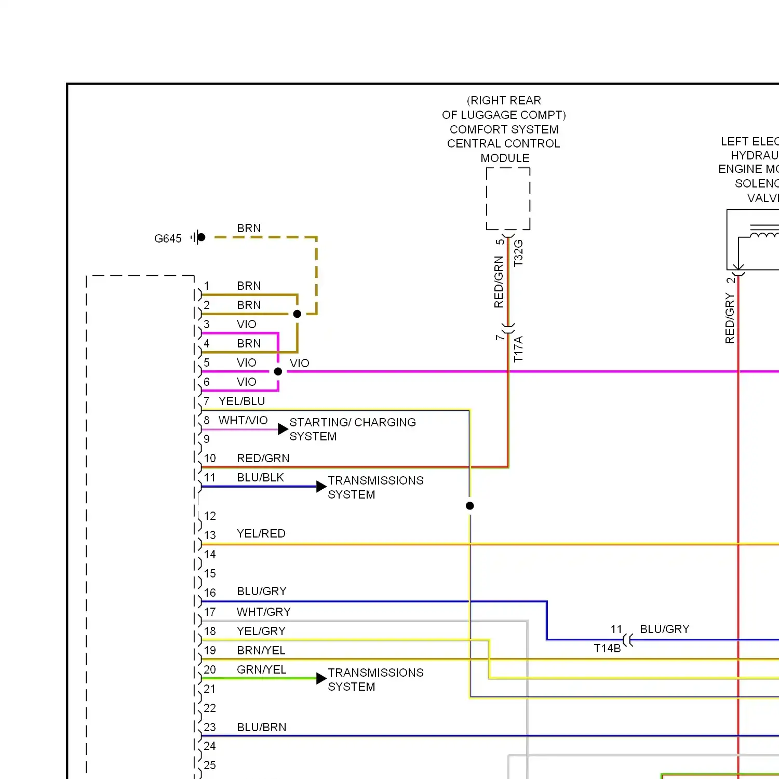Viewport: 779px width, 779px height.
Task: Click pin 8 WHT/VIO wire label
Action: click(x=243, y=420)
